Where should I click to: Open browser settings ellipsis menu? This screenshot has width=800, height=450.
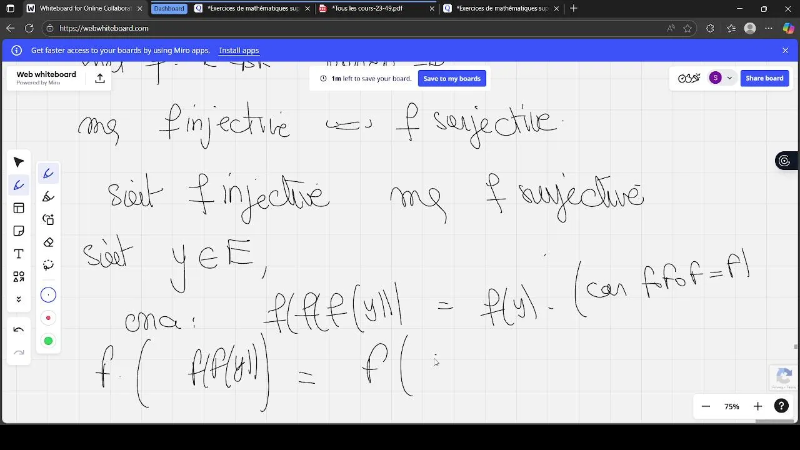[769, 28]
